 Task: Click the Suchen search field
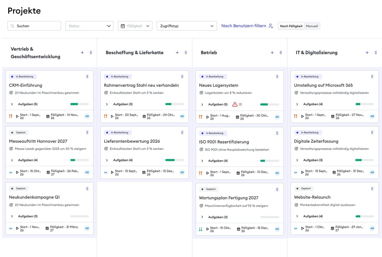[x=34, y=26]
